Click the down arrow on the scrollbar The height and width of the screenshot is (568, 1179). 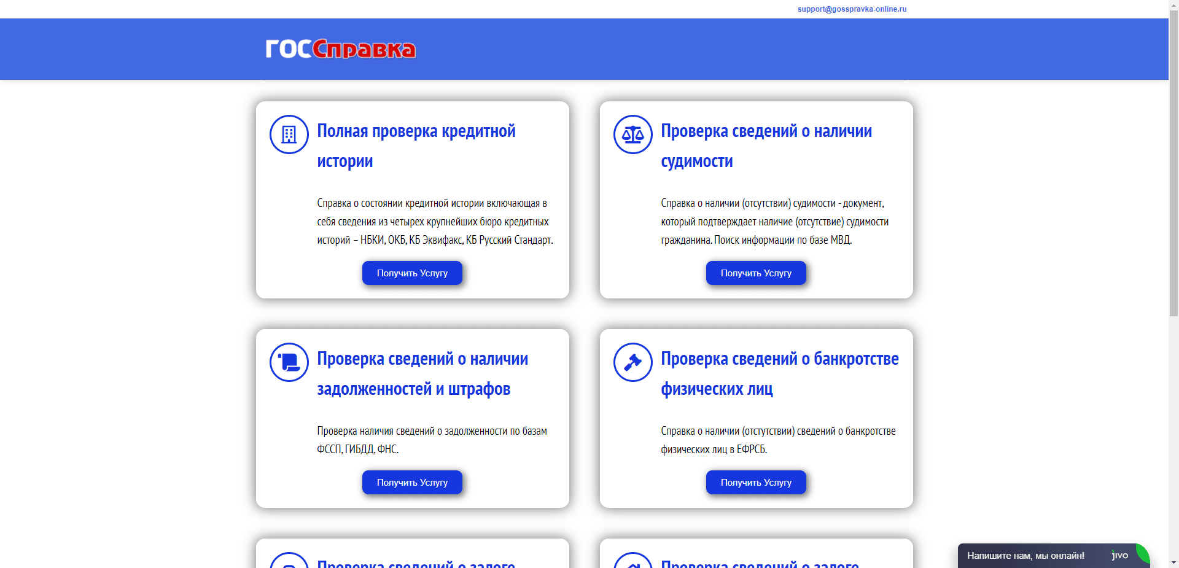click(x=1173, y=564)
